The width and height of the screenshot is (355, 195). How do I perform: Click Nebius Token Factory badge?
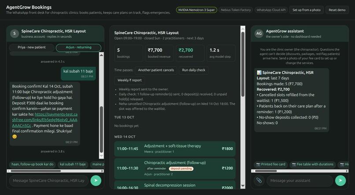(x=236, y=10)
